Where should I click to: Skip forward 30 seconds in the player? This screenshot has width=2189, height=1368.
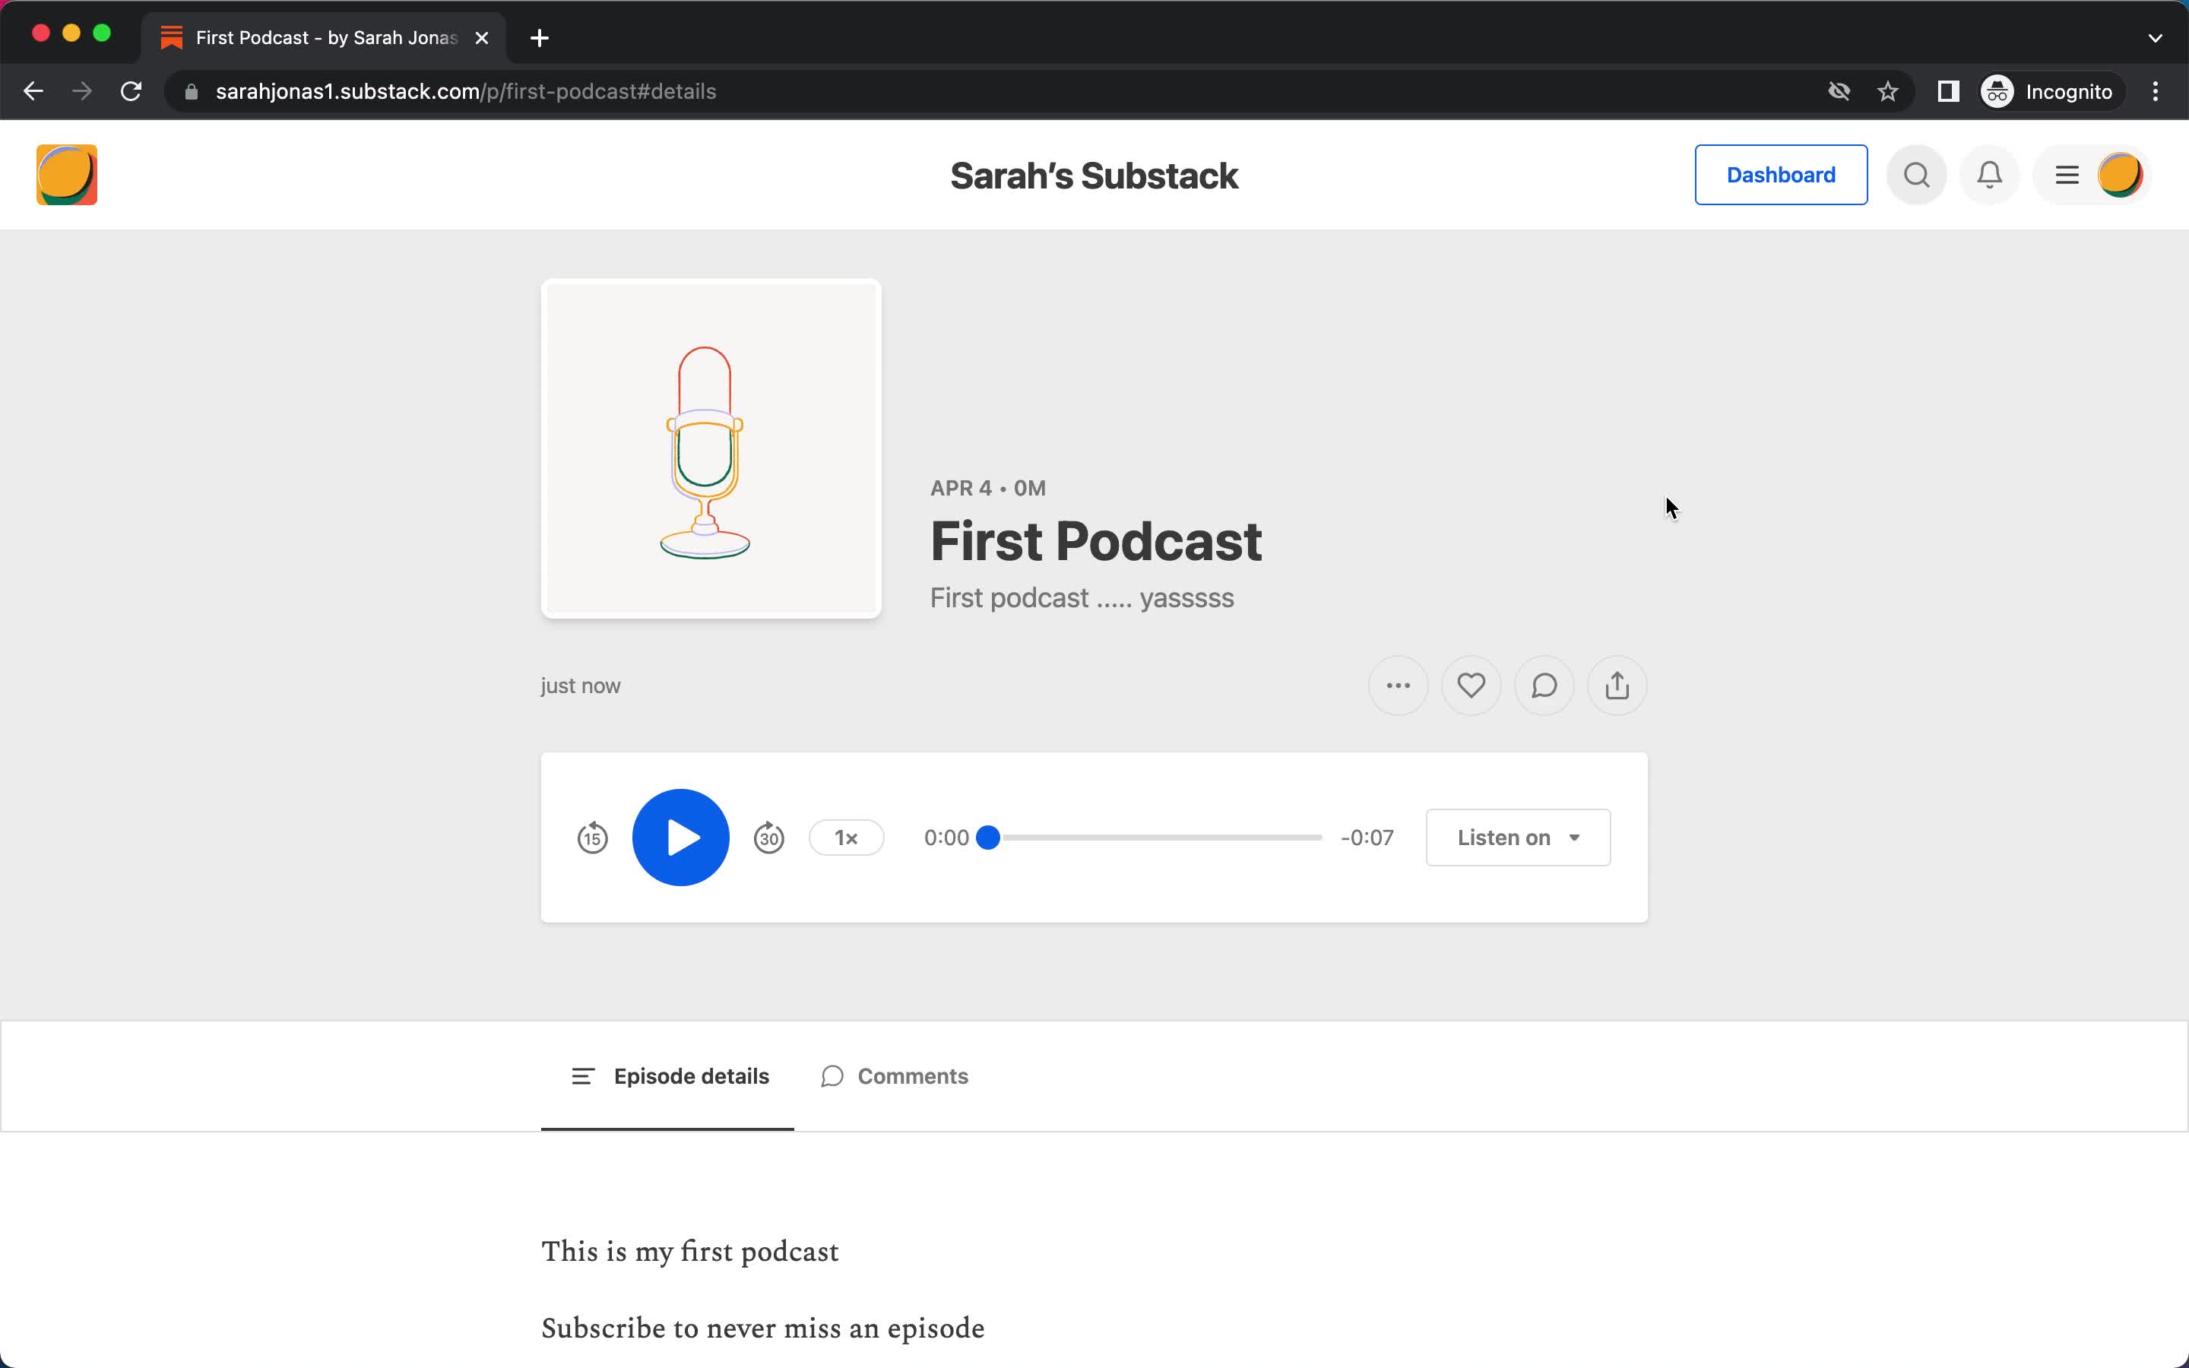pyautogui.click(x=769, y=837)
